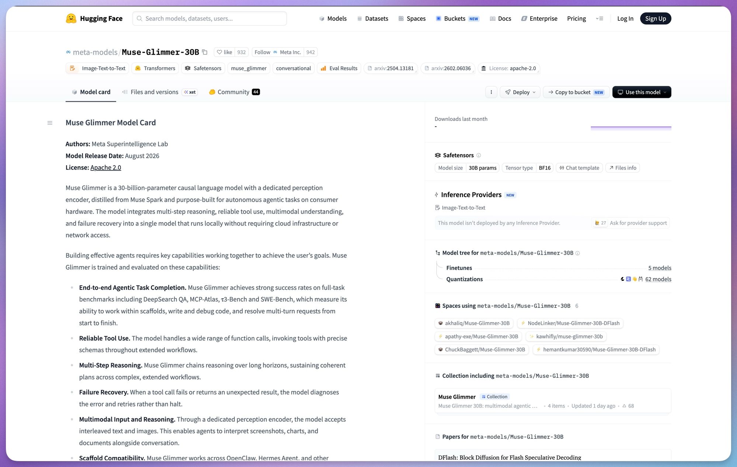Open the Buckets nav item
The height and width of the screenshot is (467, 737).
point(458,18)
